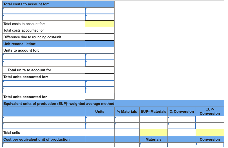
Task: Click the yellow Total costs to account for cell
Action: 100,24
